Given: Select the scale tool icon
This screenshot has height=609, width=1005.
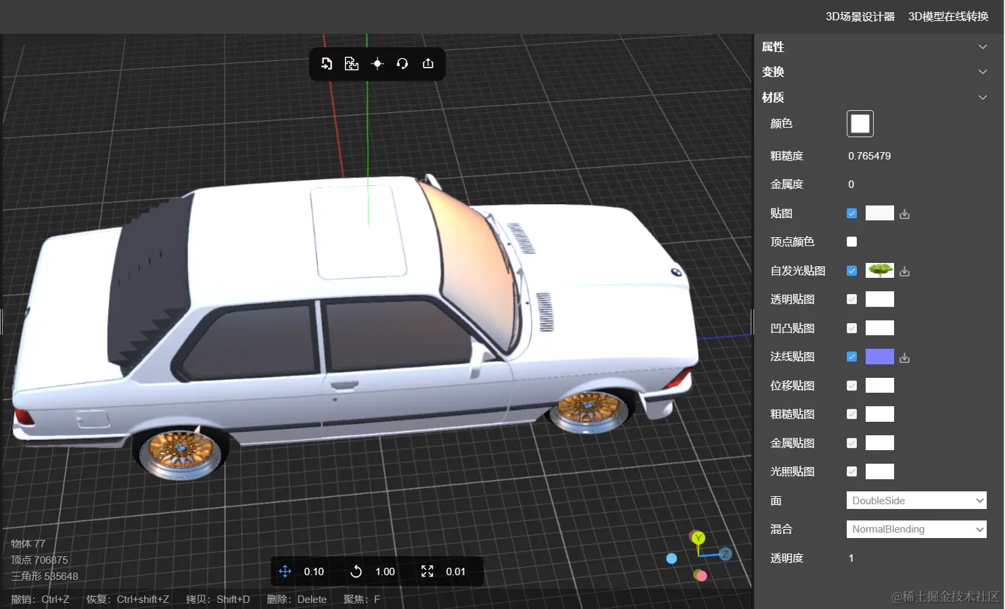Looking at the screenshot, I should coord(427,571).
